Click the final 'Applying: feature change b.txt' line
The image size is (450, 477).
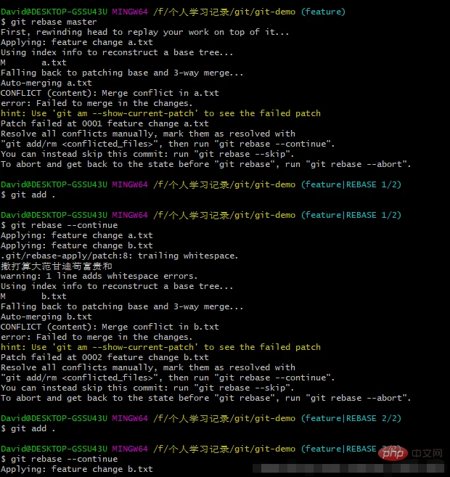pos(76,469)
